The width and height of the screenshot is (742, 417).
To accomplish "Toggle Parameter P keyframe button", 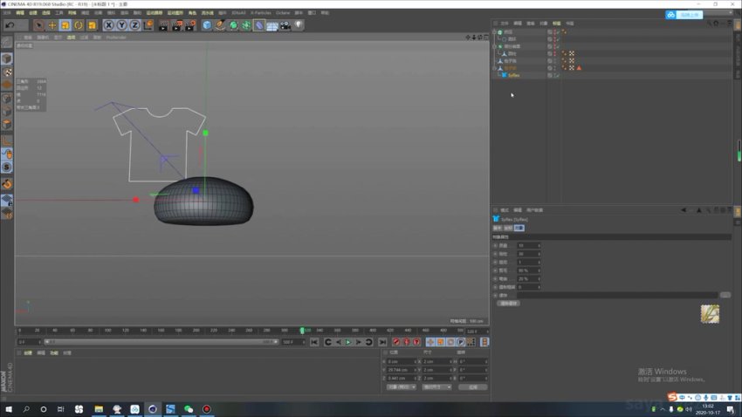I will pyautogui.click(x=461, y=342).
